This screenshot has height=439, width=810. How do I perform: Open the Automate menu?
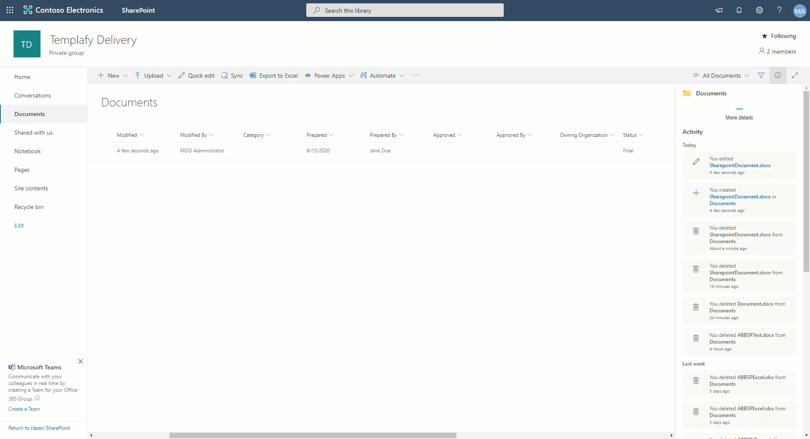click(x=382, y=76)
